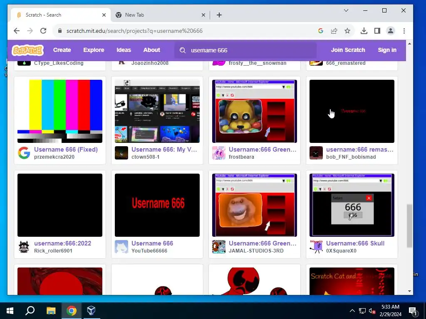426x319 pixels.
Task: Click the browser address bar URL
Action: pyautogui.click(x=134, y=31)
